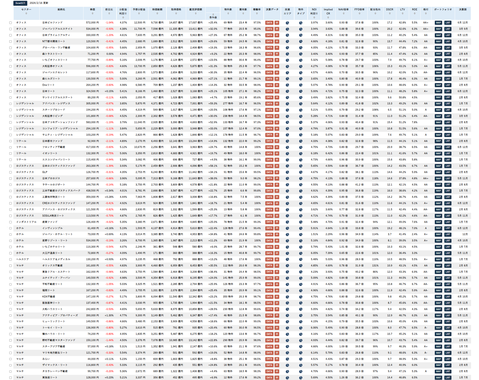
Task: Open DATA for コンフォリア・レジデンシャル
Action: pyautogui.click(x=269, y=129)
